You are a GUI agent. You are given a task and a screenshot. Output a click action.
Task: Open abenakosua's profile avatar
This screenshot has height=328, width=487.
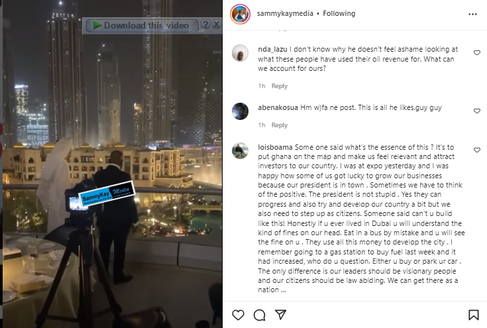240,111
